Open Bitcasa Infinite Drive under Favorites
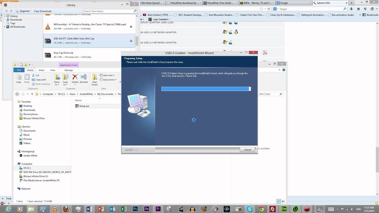379x213 pixels. point(34,118)
